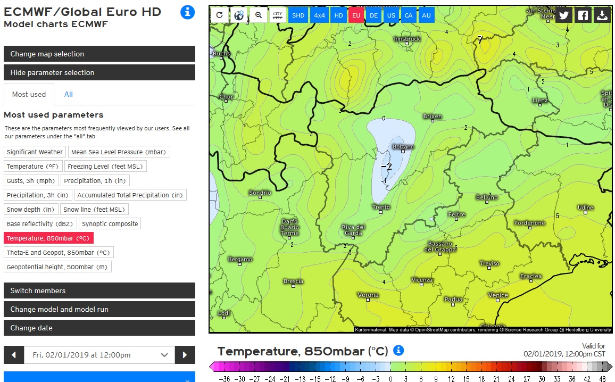Download the map image

pos(602,15)
